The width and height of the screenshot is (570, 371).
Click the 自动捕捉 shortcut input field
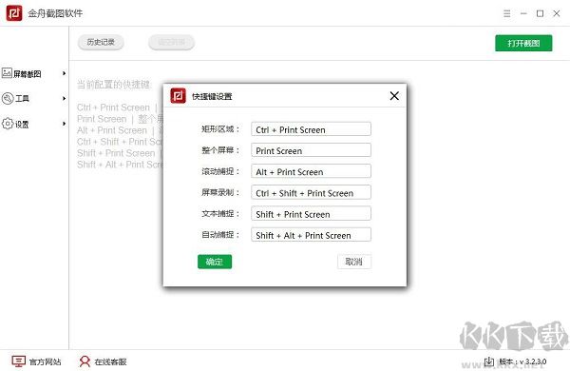(x=311, y=235)
